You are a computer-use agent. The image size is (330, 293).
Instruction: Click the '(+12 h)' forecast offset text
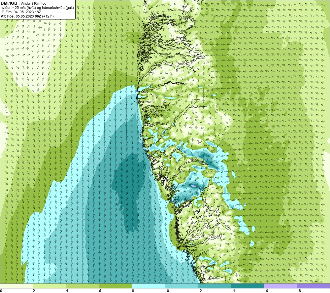[48, 16]
